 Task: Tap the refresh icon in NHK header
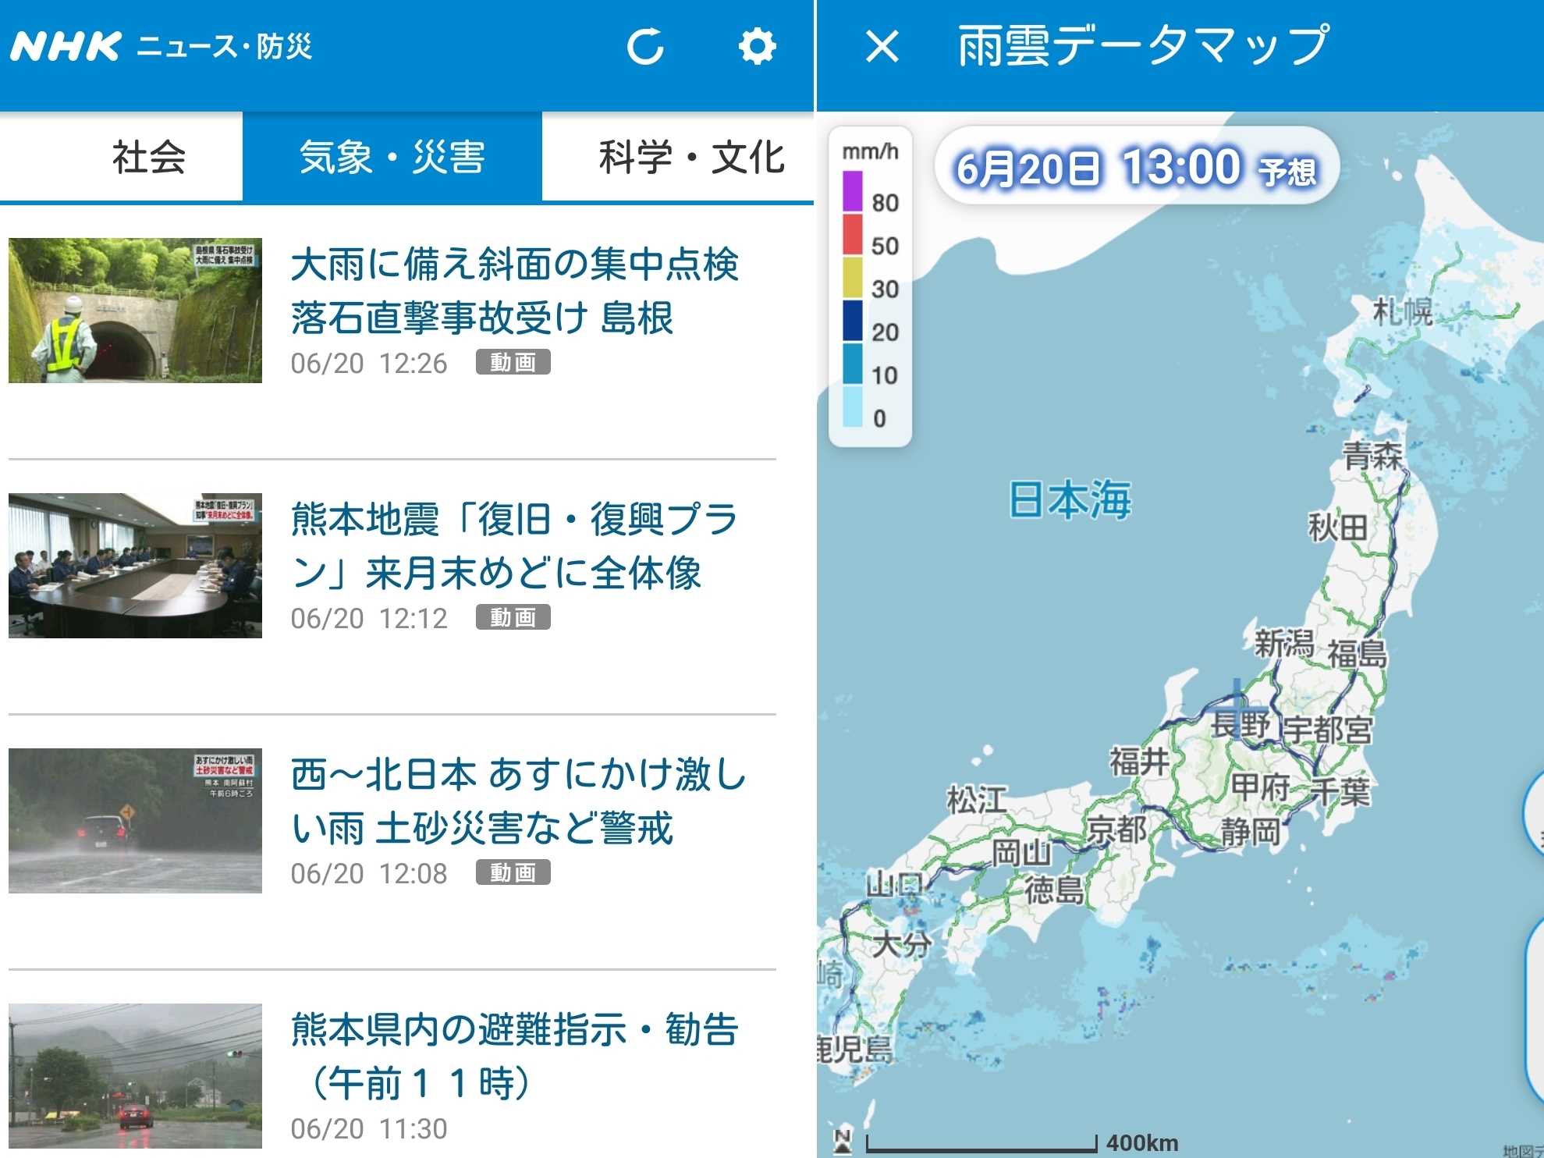[x=645, y=46]
